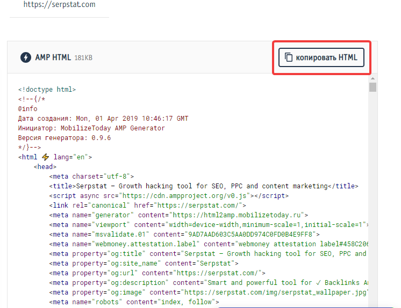Click the Инициатор MobilizeToday line
Screen dimensions: 401x308
[91, 128]
